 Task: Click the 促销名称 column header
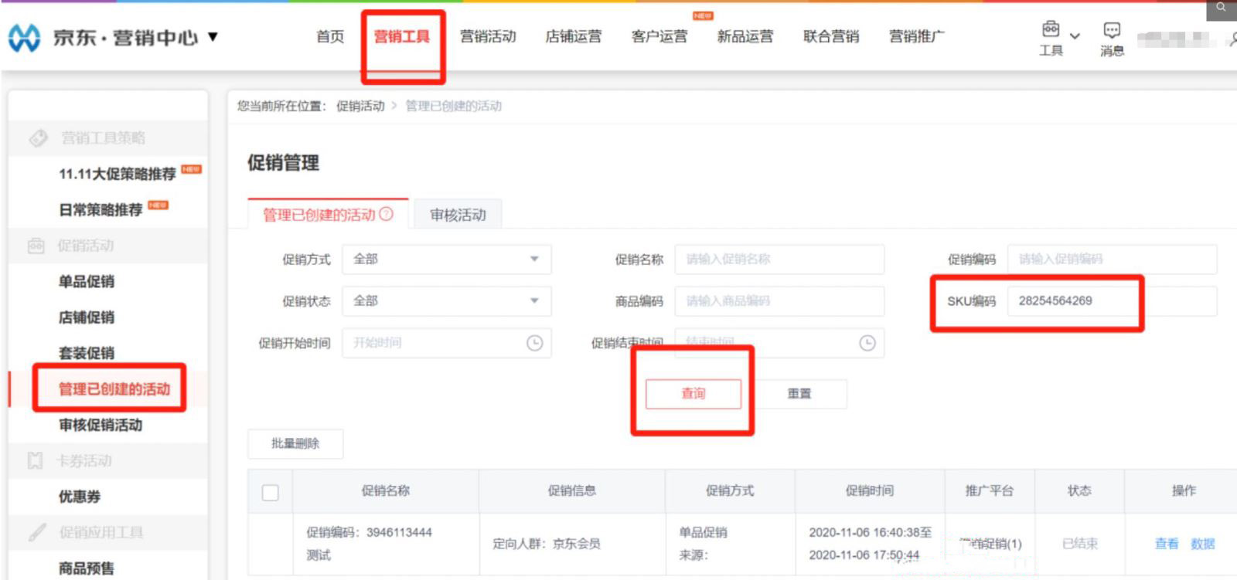click(x=386, y=490)
